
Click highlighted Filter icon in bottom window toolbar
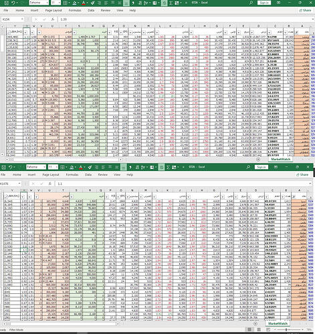pyautogui.click(x=161, y=167)
